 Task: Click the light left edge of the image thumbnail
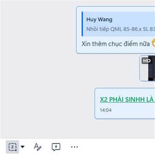[144, 73]
